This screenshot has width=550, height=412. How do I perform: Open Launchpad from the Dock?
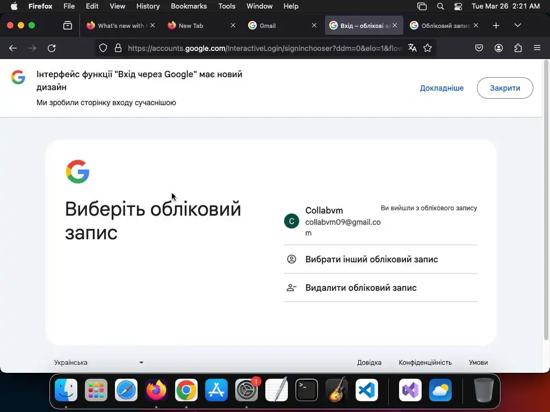[x=96, y=390]
